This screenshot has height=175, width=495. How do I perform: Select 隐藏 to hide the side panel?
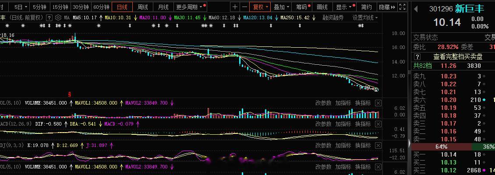[x=387, y=7]
